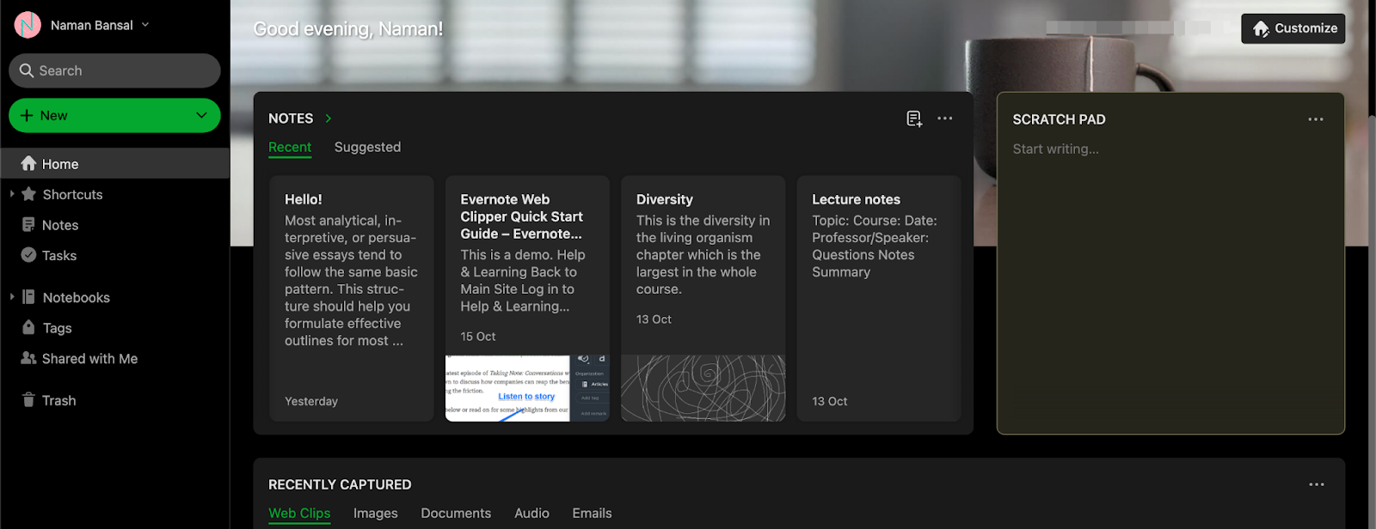Switch to the Documents tab
The width and height of the screenshot is (1376, 529).
[456, 513]
